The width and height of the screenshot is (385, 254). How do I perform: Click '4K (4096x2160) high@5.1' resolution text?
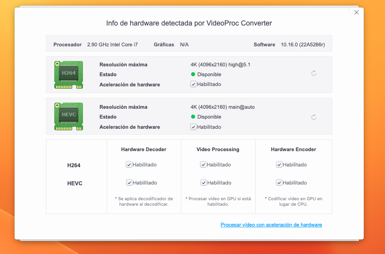220,65
